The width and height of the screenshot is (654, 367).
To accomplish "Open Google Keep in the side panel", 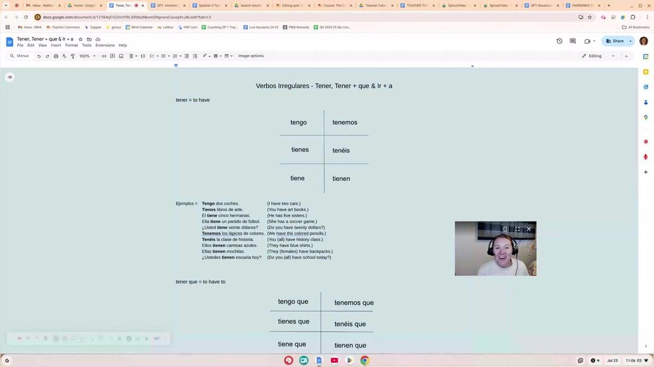I will (646, 72).
